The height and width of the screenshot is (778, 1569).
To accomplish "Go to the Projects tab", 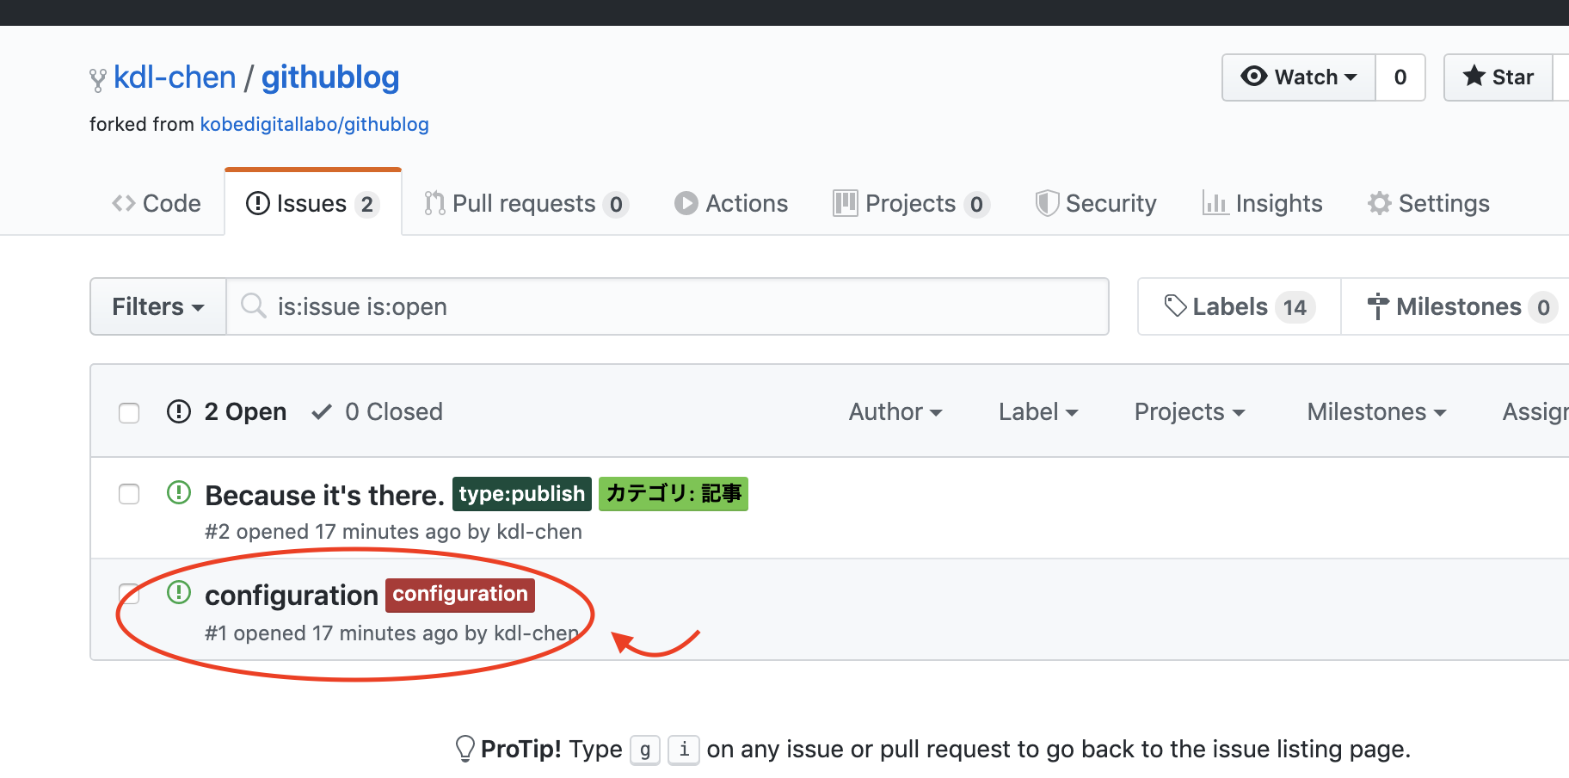I will click(912, 203).
